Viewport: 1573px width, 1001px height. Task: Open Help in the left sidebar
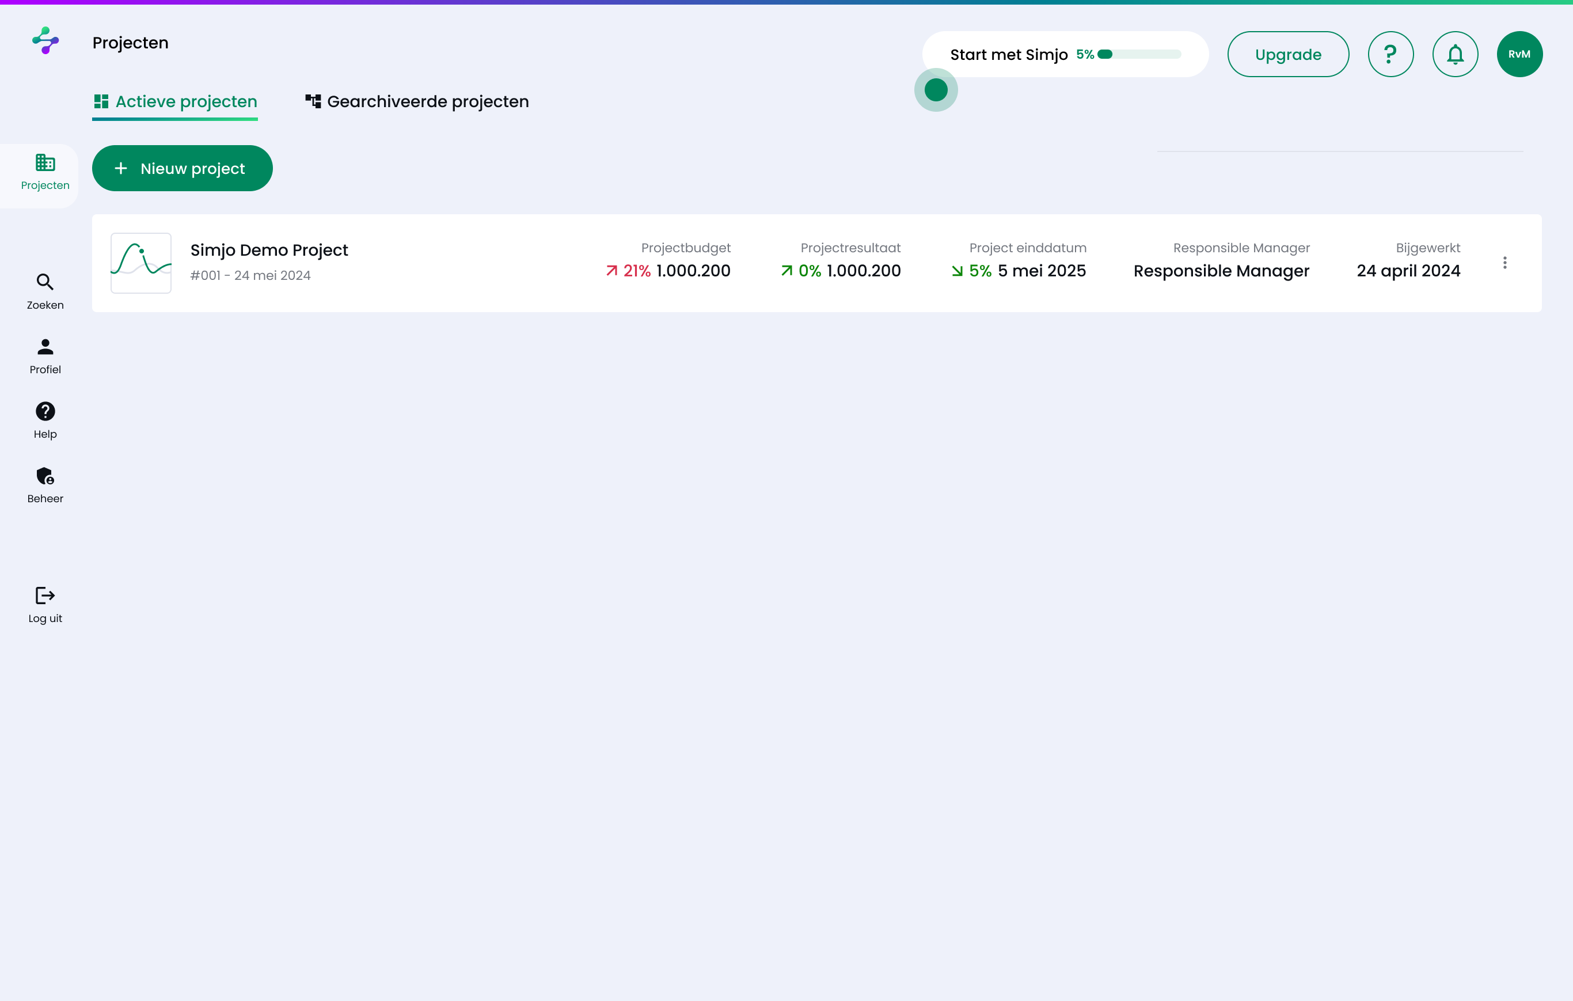click(45, 421)
